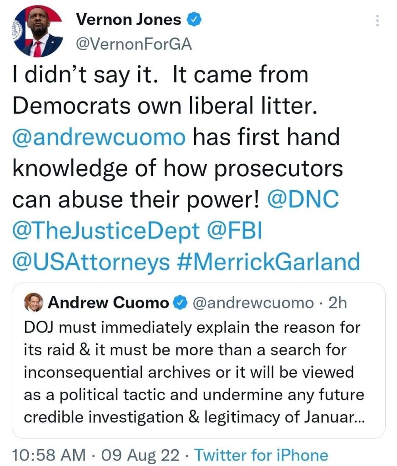397x466 pixels.
Task: Open the blue @andrewcuomo mention in main tweet
Action: tap(99, 137)
